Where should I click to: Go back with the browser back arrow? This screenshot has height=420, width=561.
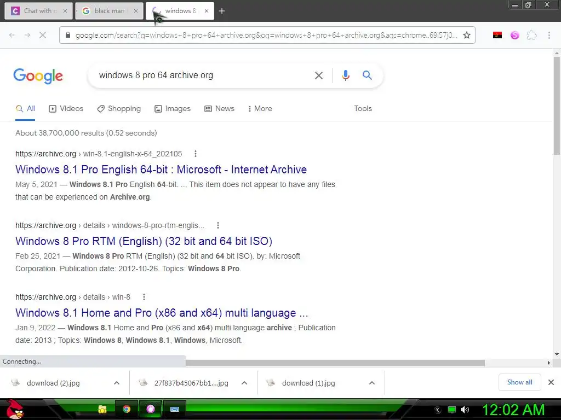(12, 35)
